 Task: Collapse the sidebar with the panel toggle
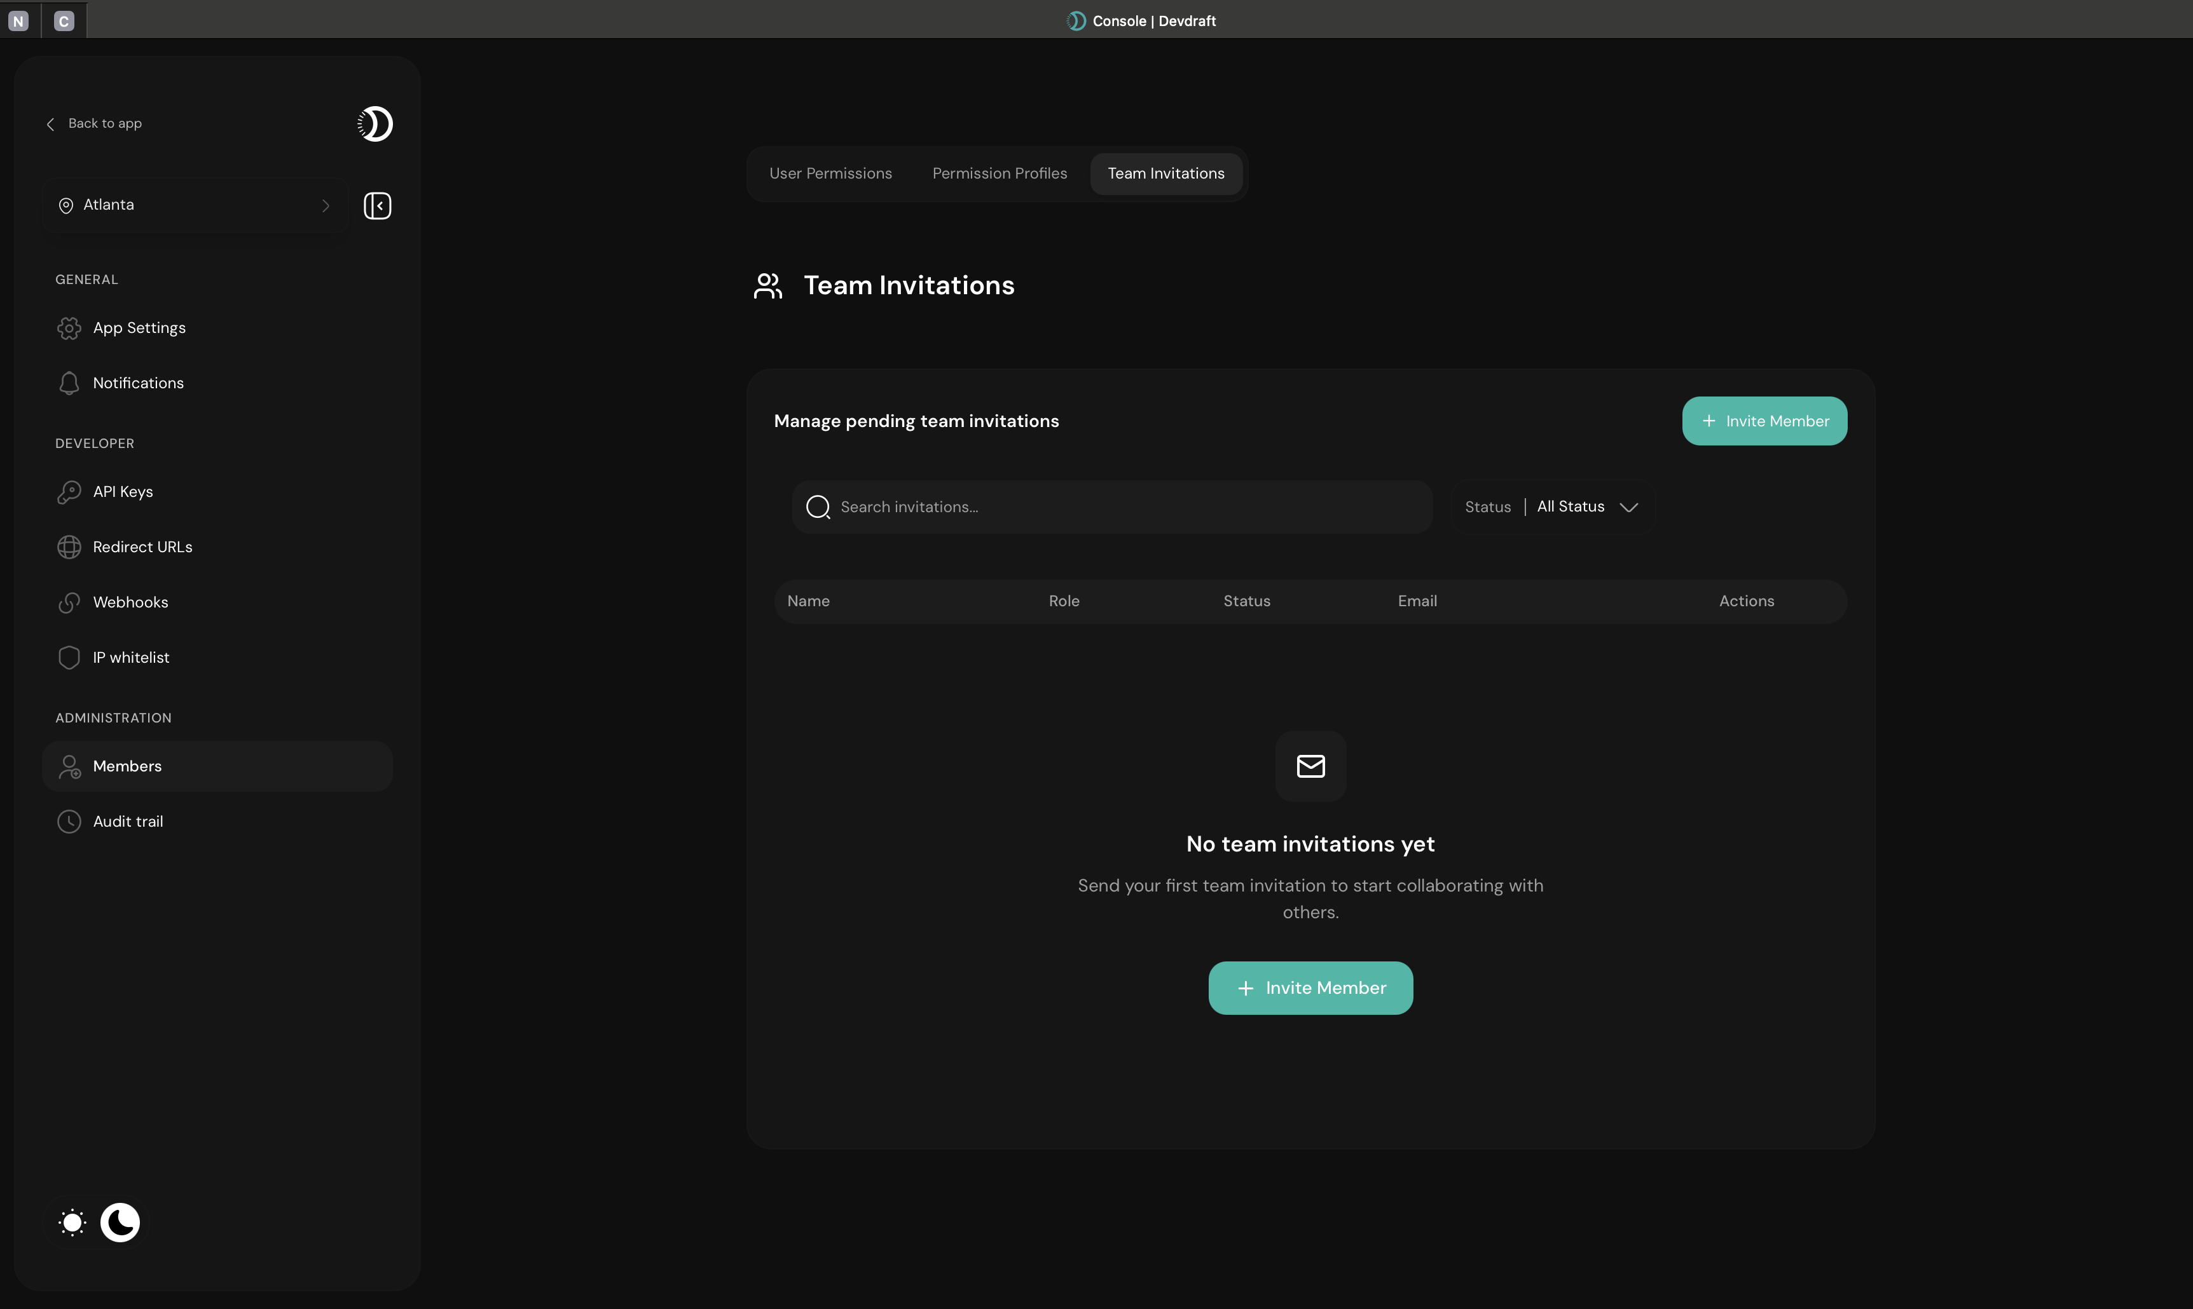click(x=377, y=205)
